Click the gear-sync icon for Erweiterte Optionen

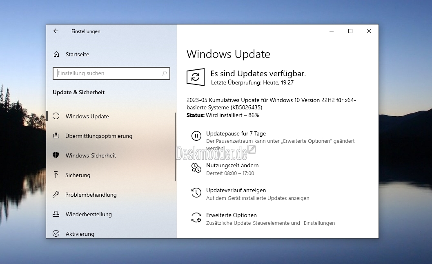tap(196, 217)
